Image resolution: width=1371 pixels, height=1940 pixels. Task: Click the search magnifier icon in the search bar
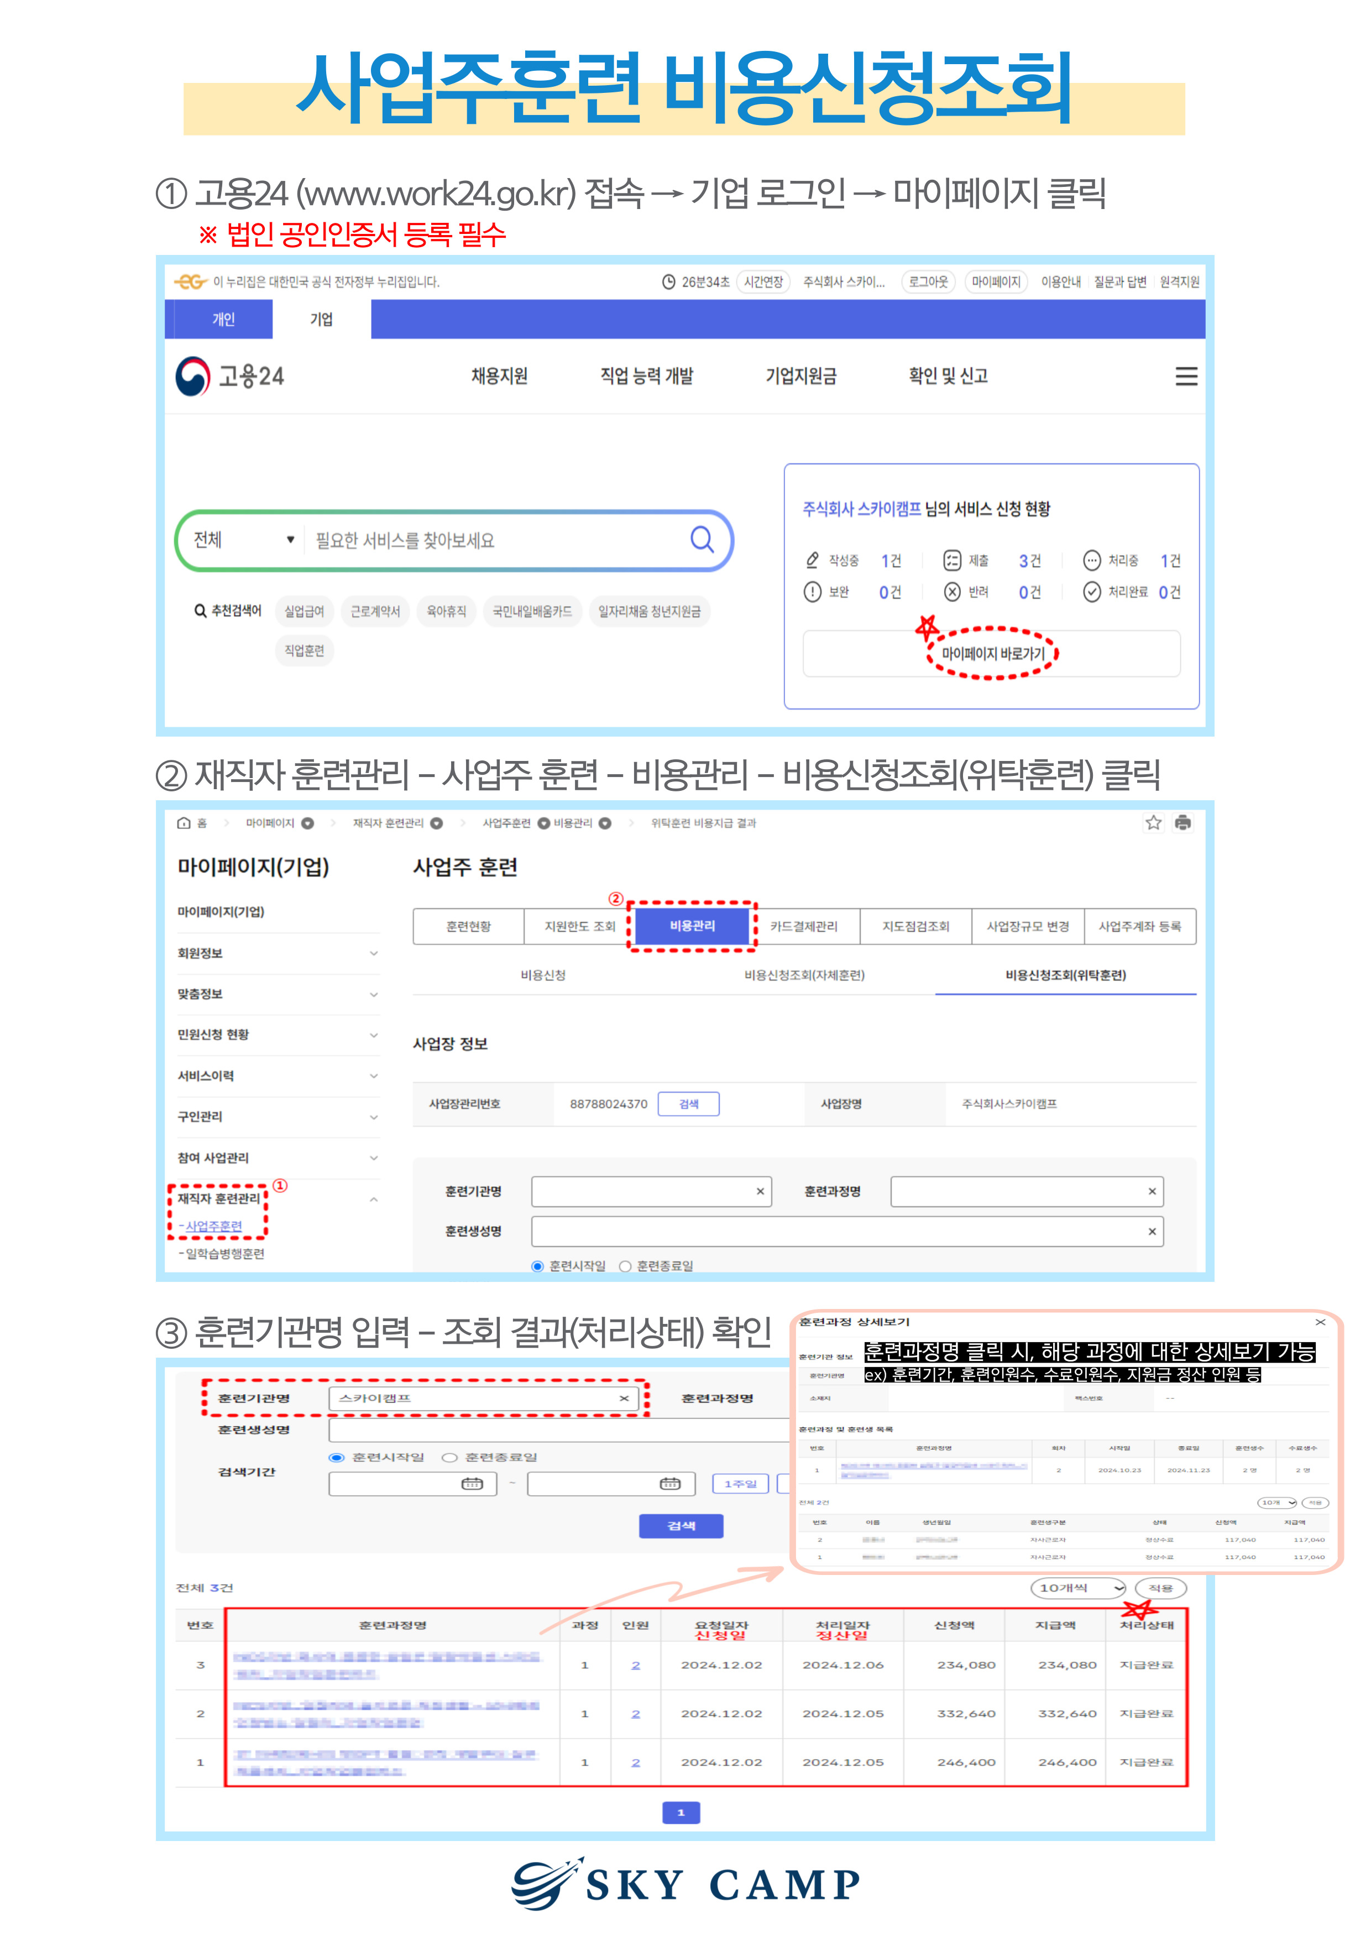click(x=701, y=539)
